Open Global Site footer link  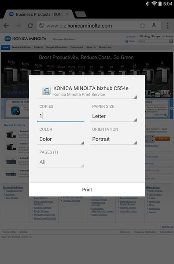click(x=125, y=232)
